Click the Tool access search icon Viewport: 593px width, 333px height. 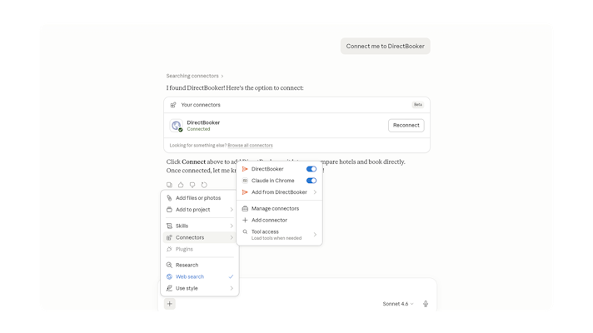tap(245, 231)
